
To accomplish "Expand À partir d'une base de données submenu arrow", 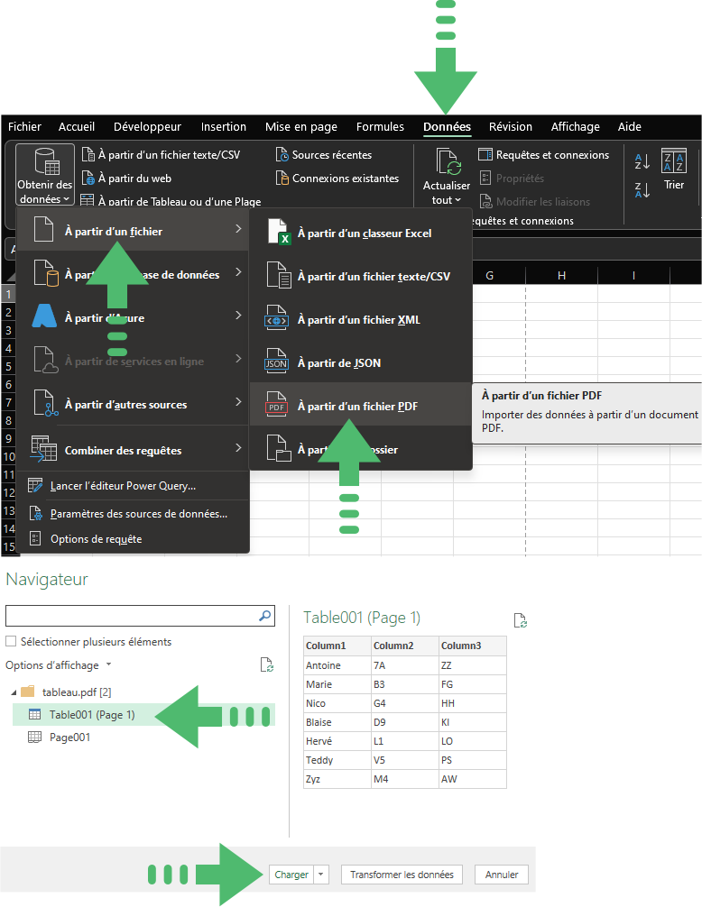I will [238, 272].
